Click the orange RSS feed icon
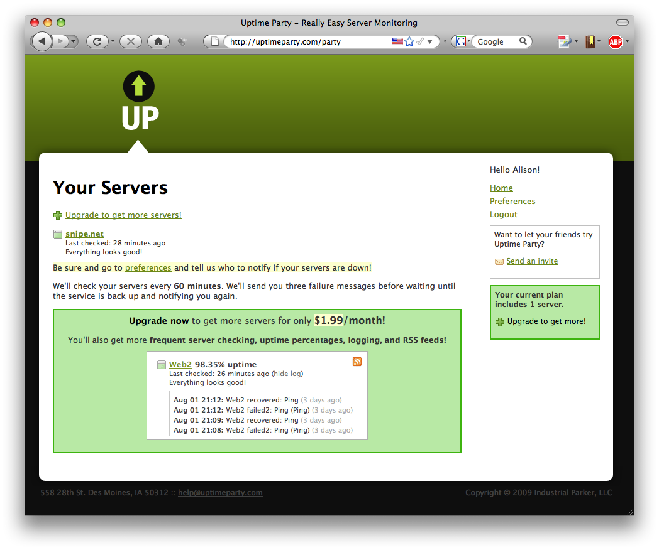Viewport: 659px width, 550px height. click(357, 362)
